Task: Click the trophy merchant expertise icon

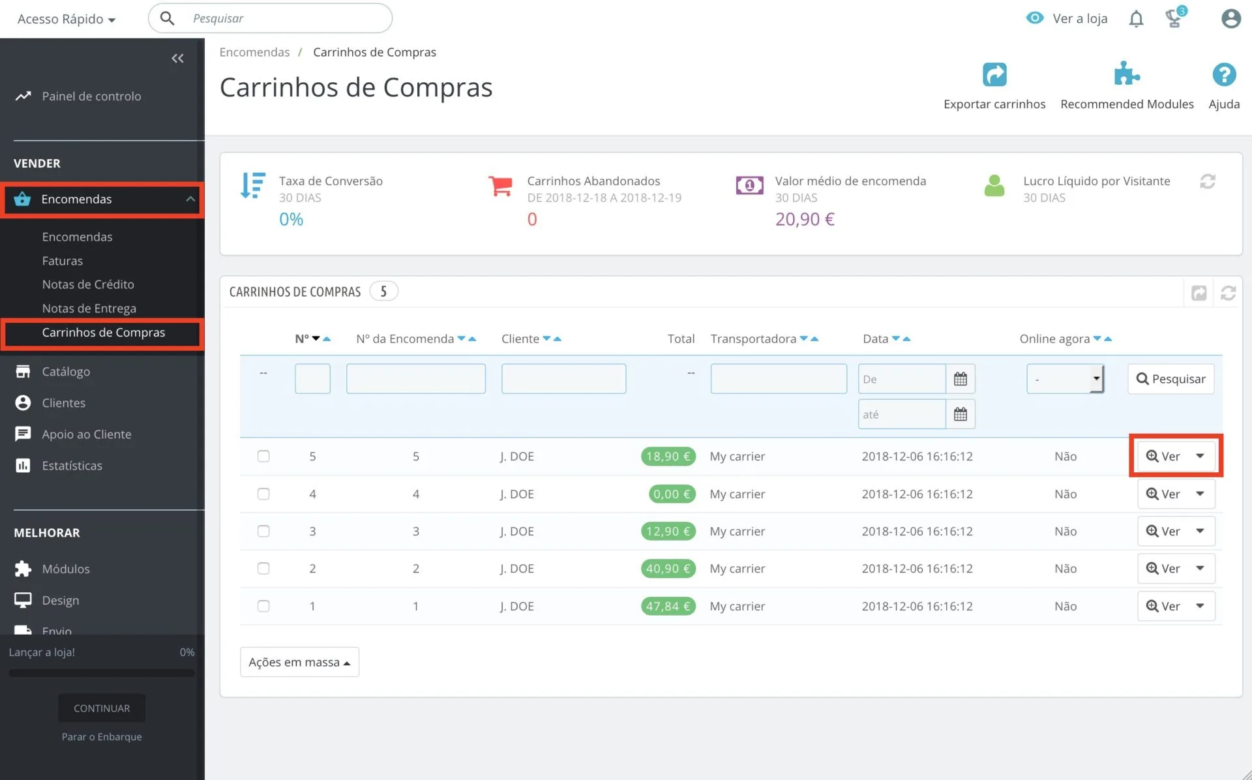Action: click(x=1174, y=18)
